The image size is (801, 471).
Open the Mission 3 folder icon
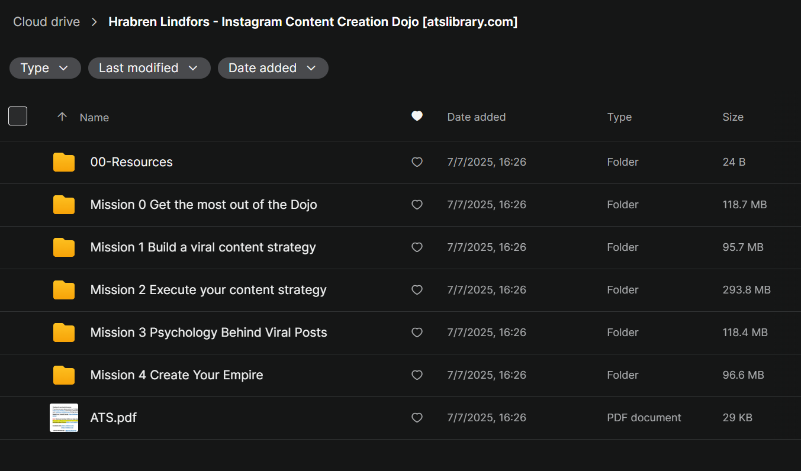pos(64,333)
